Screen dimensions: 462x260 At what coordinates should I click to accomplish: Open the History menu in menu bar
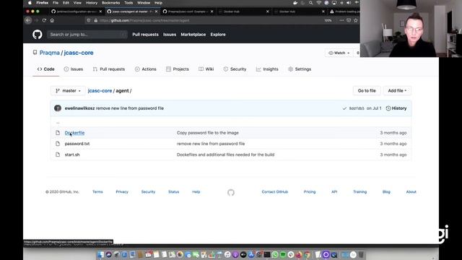click(x=92, y=3)
